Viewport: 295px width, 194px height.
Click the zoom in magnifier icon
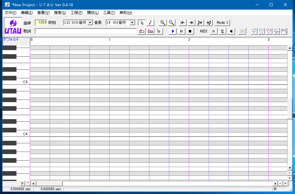[162, 23]
